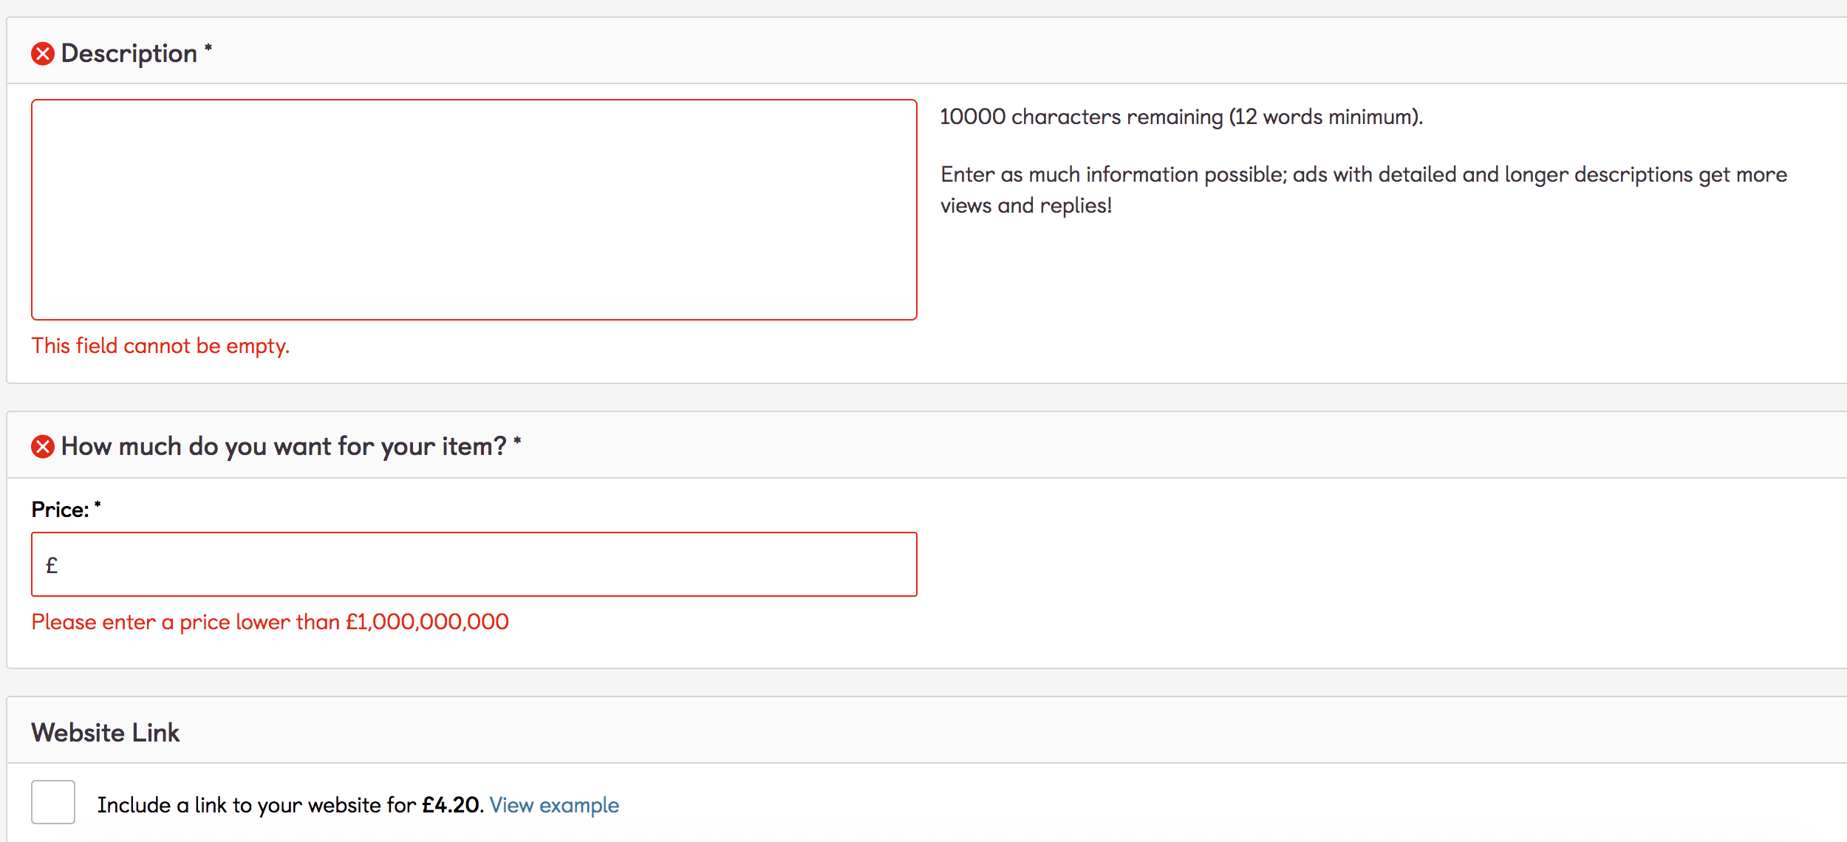Click the '10000 characters remaining' counter text
The image size is (1847, 842).
pyautogui.click(x=1181, y=117)
